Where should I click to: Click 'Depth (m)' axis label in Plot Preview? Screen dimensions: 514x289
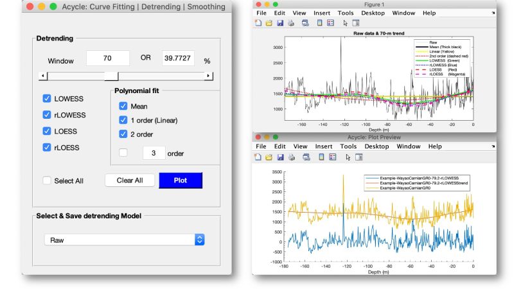coord(378,272)
